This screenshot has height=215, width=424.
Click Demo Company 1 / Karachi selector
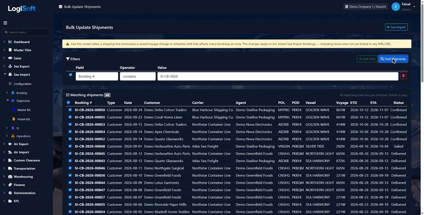(366, 7)
